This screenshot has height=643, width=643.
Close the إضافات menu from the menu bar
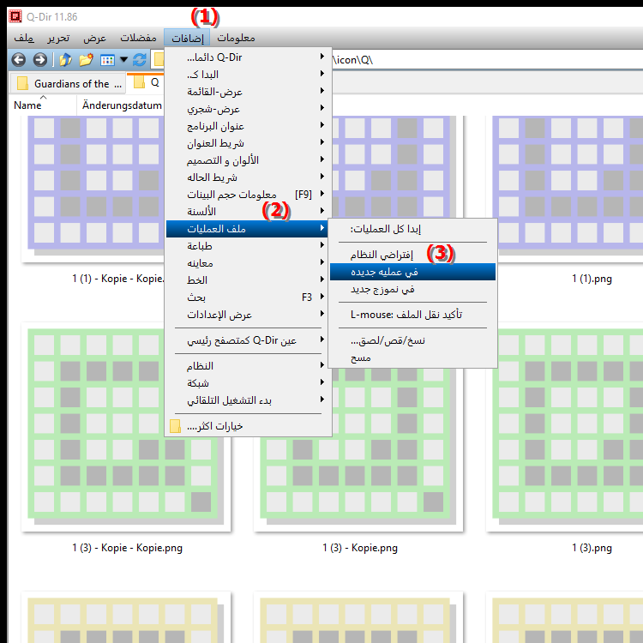click(187, 38)
